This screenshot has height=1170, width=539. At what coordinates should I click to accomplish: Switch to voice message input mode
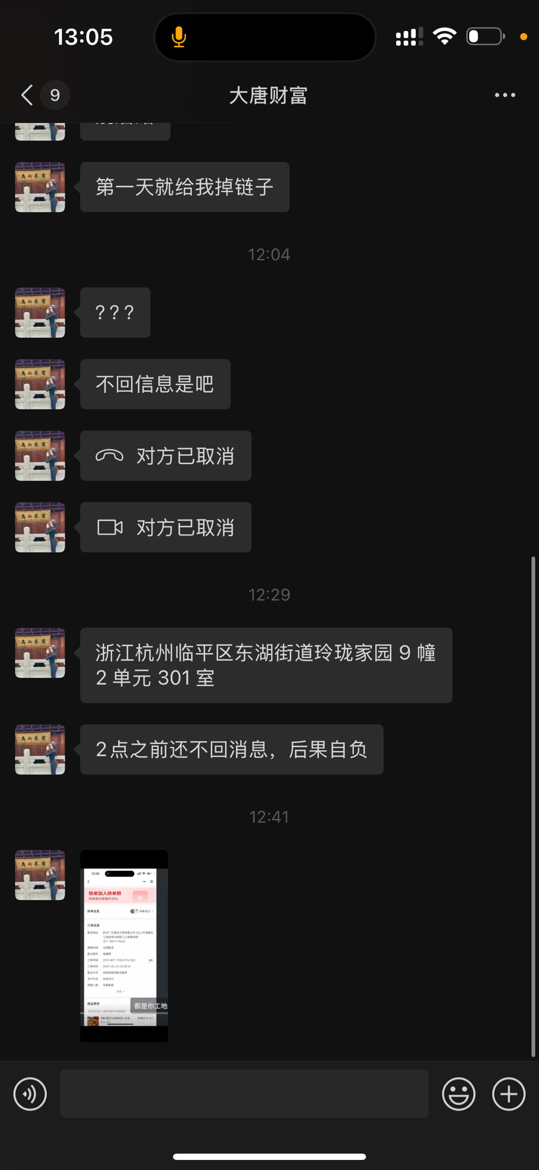point(30,1094)
